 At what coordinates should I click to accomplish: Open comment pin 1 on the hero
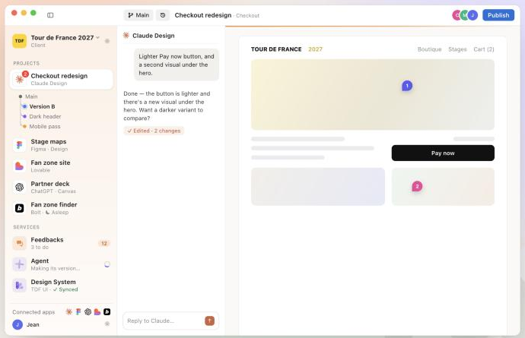point(407,86)
